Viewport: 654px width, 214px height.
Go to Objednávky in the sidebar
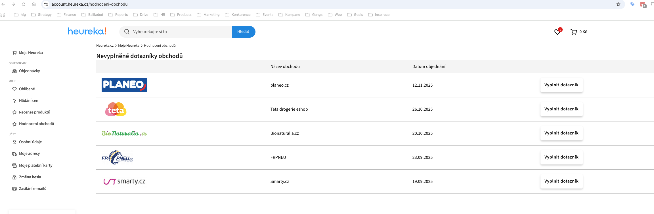point(29,71)
